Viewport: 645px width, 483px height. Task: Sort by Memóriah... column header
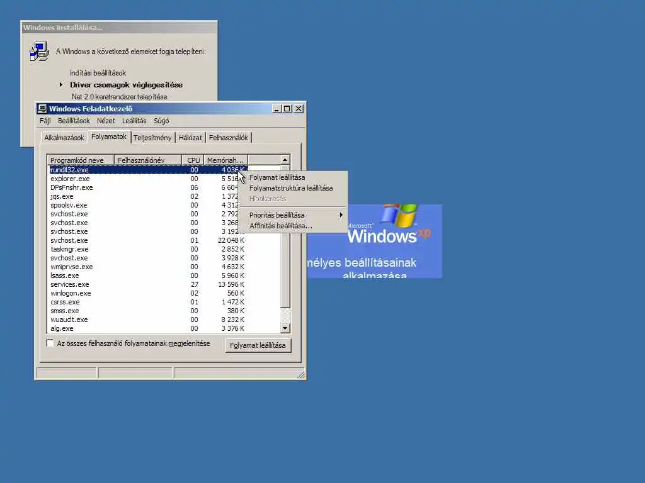[x=225, y=160]
